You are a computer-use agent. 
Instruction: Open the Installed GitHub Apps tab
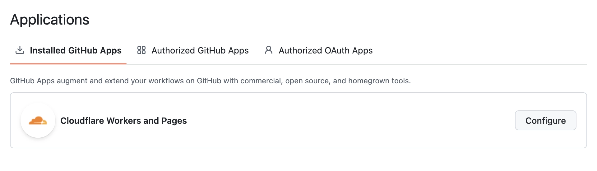tap(76, 51)
